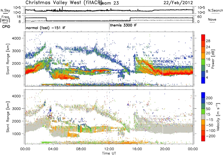Click the Power colorbar segment between 16 and 20

pos(203,56)
